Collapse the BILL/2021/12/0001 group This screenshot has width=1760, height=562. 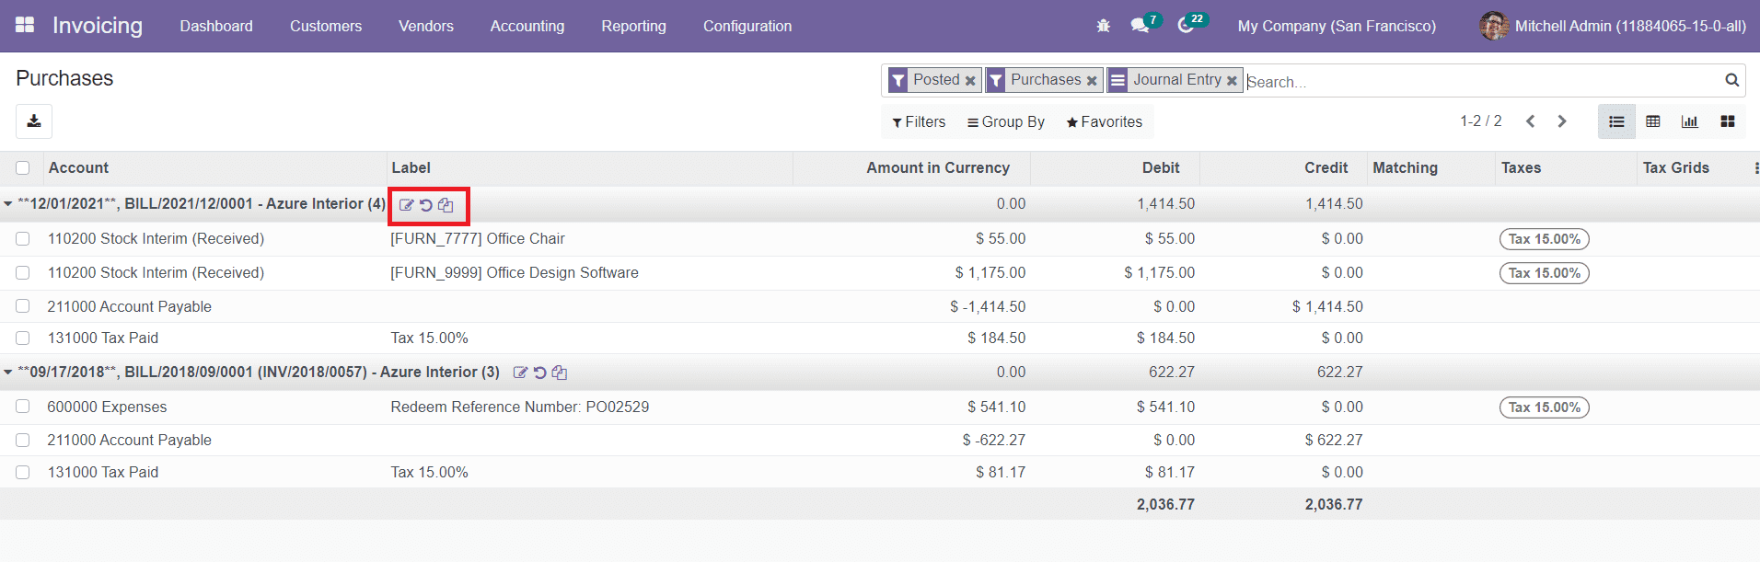tap(8, 204)
